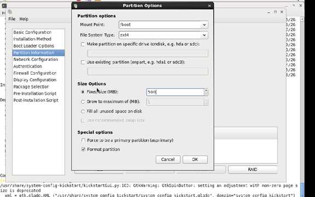315x197 pixels.
Task: Select Grow to maximum of (MB) option
Action: [83, 102]
